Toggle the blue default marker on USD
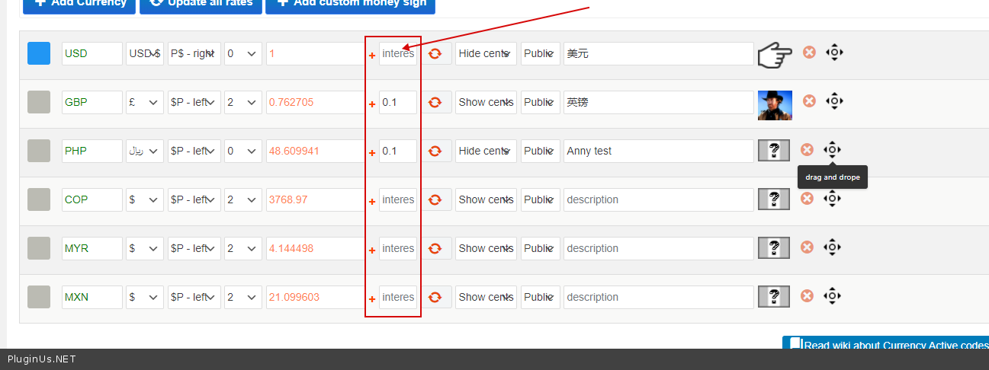Image resolution: width=989 pixels, height=370 pixels. [39, 53]
